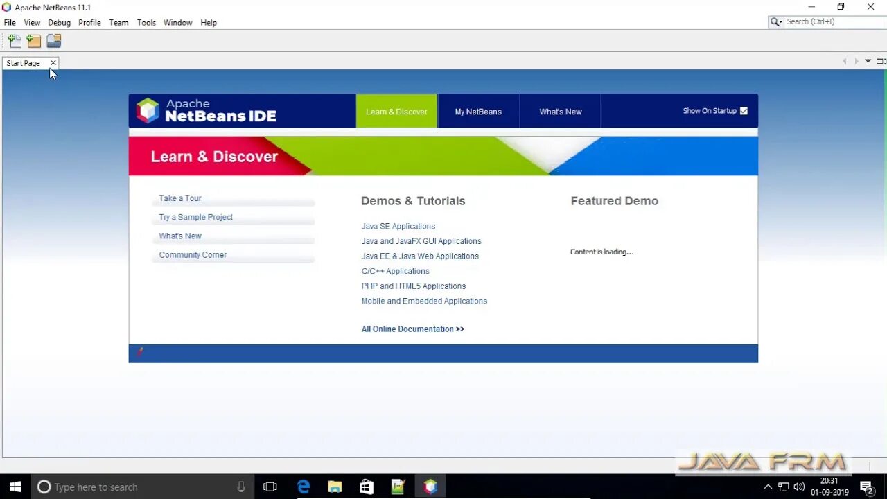Close the Start Page tab
The height and width of the screenshot is (499, 887).
tap(53, 63)
